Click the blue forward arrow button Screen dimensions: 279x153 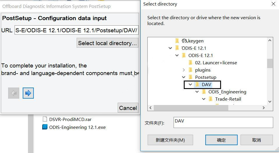pyautogui.click(x=28, y=93)
